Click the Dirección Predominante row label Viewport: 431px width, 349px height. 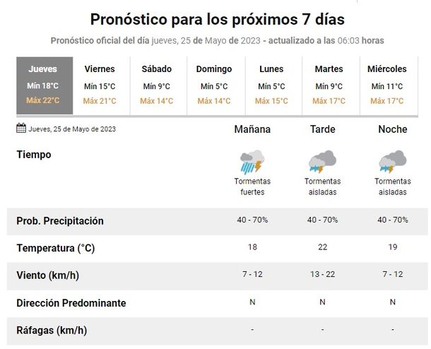click(71, 303)
